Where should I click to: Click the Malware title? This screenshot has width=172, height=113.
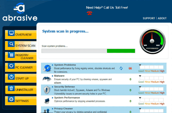(59, 76)
